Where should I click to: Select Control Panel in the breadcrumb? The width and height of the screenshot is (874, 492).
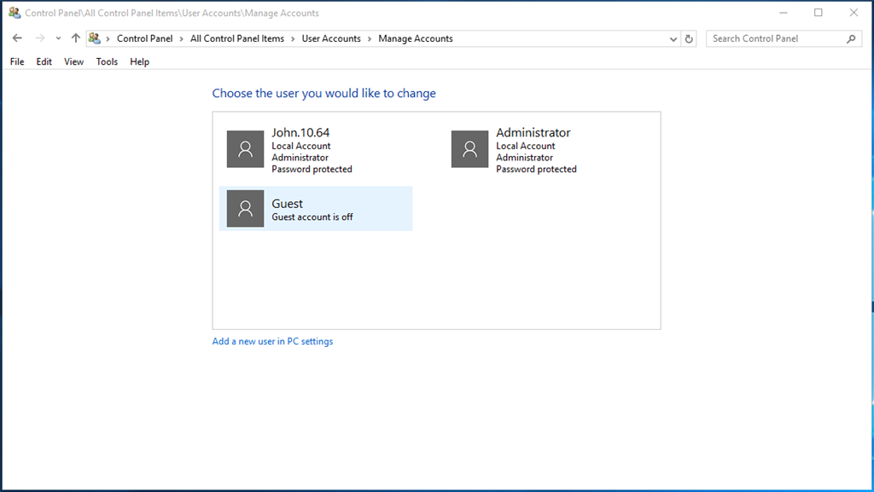pos(145,38)
